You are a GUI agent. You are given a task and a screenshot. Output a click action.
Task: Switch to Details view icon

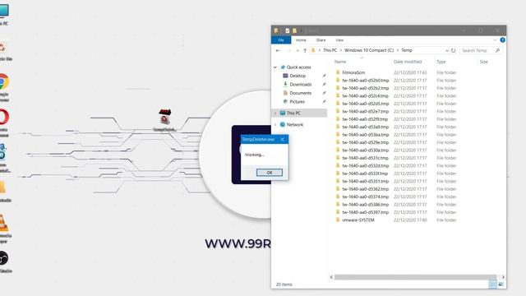(x=493, y=284)
